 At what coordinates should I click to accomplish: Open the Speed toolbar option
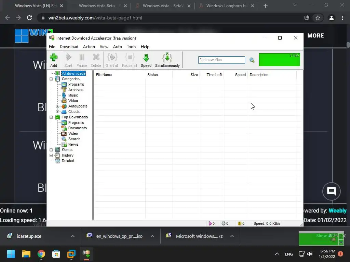click(146, 60)
